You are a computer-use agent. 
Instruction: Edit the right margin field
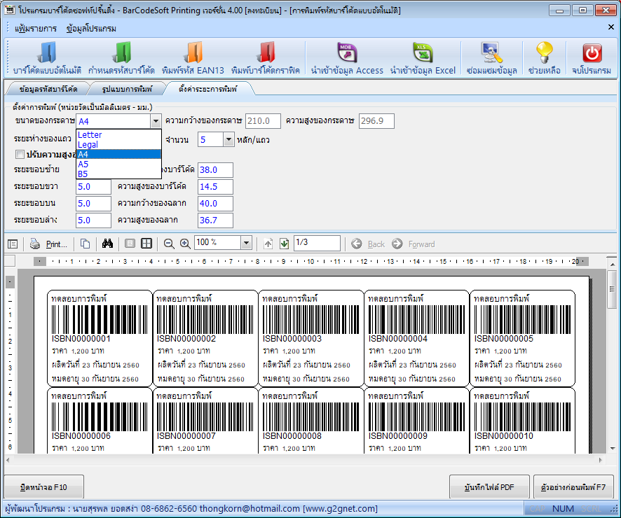coord(93,187)
